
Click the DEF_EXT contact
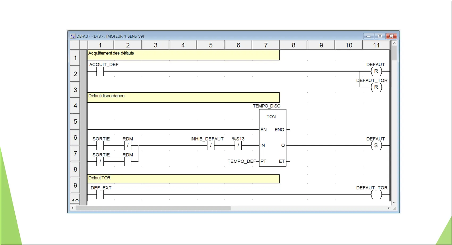(100, 194)
